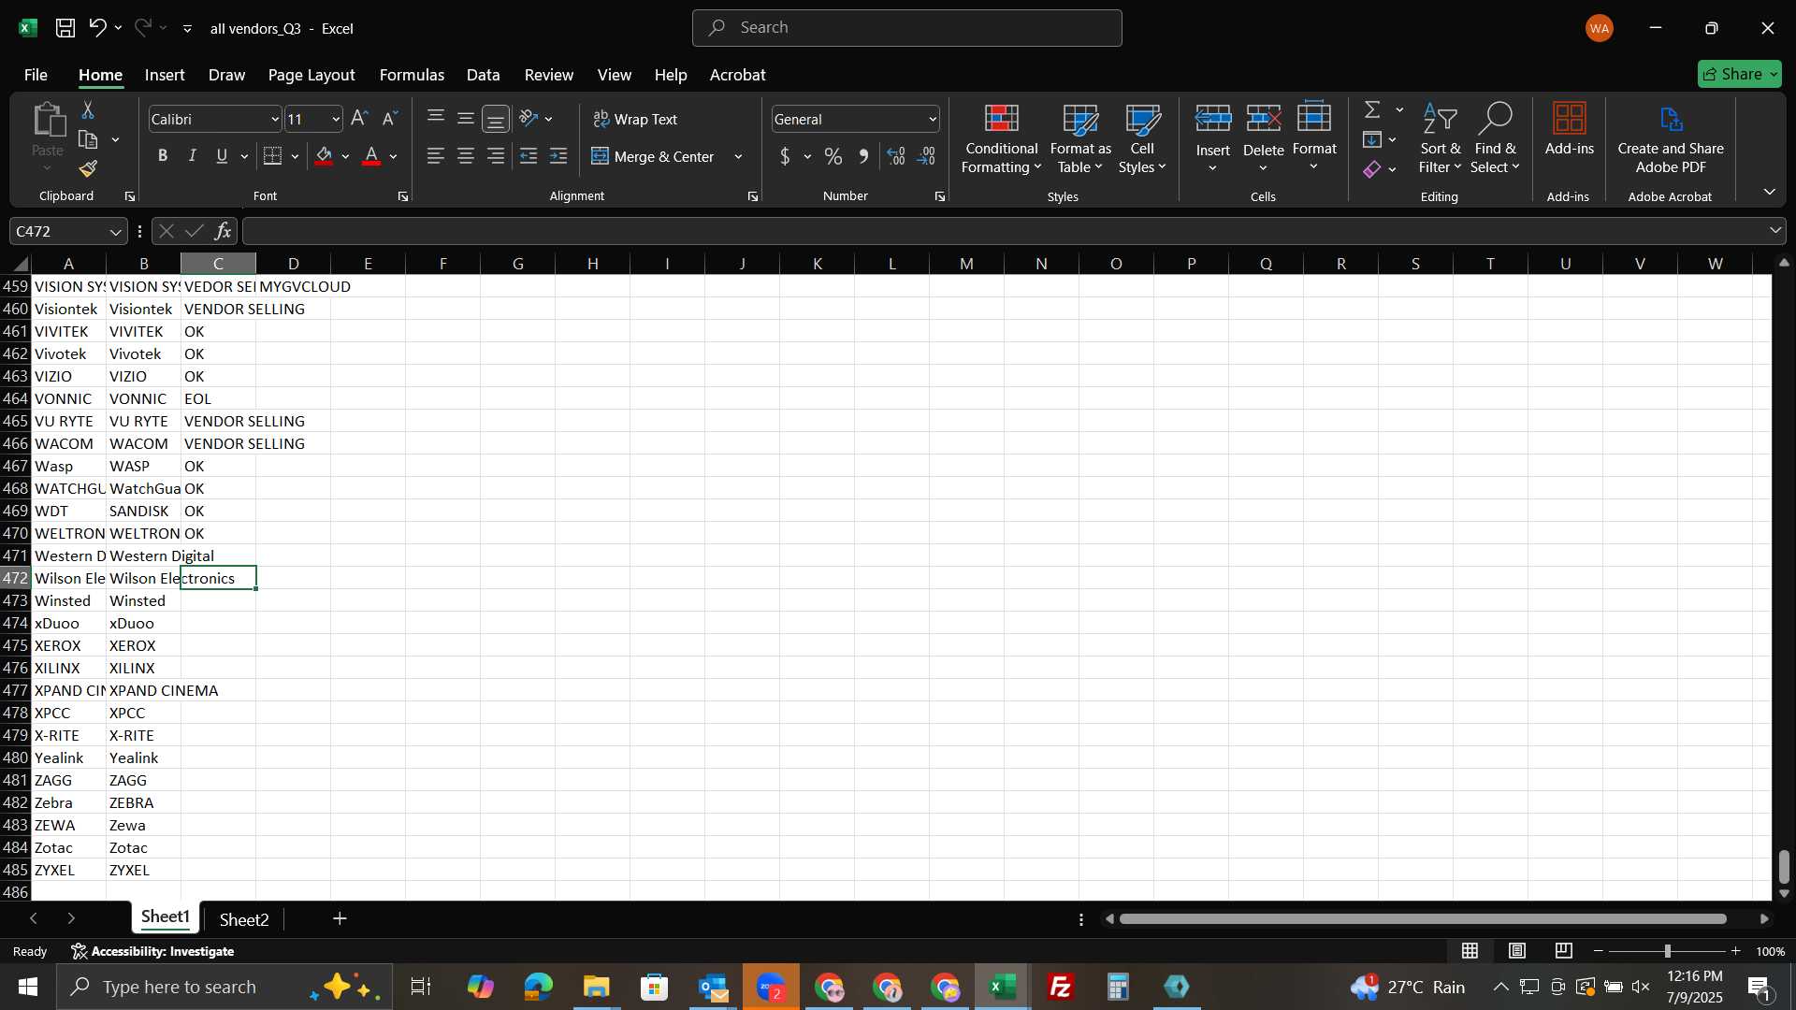Image resolution: width=1796 pixels, height=1010 pixels.
Task: Align text left
Action: click(436, 156)
